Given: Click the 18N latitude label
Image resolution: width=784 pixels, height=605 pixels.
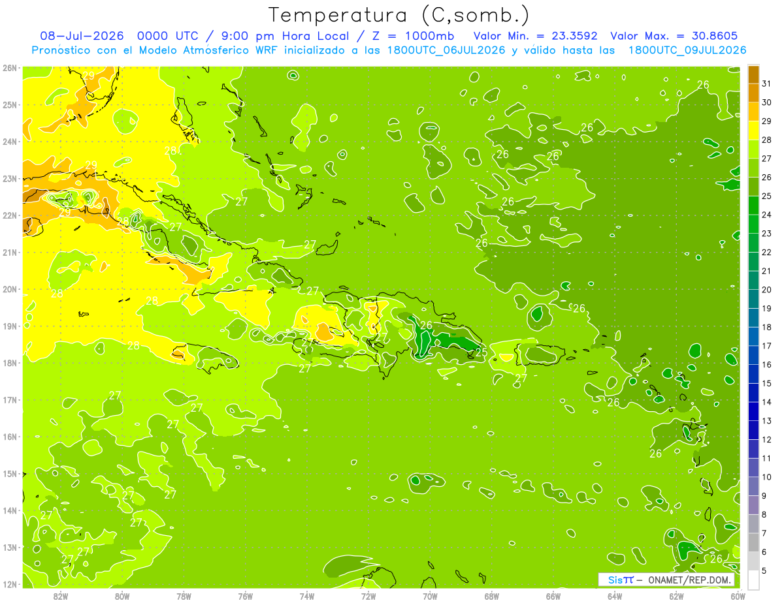Looking at the screenshot, I should point(10,363).
